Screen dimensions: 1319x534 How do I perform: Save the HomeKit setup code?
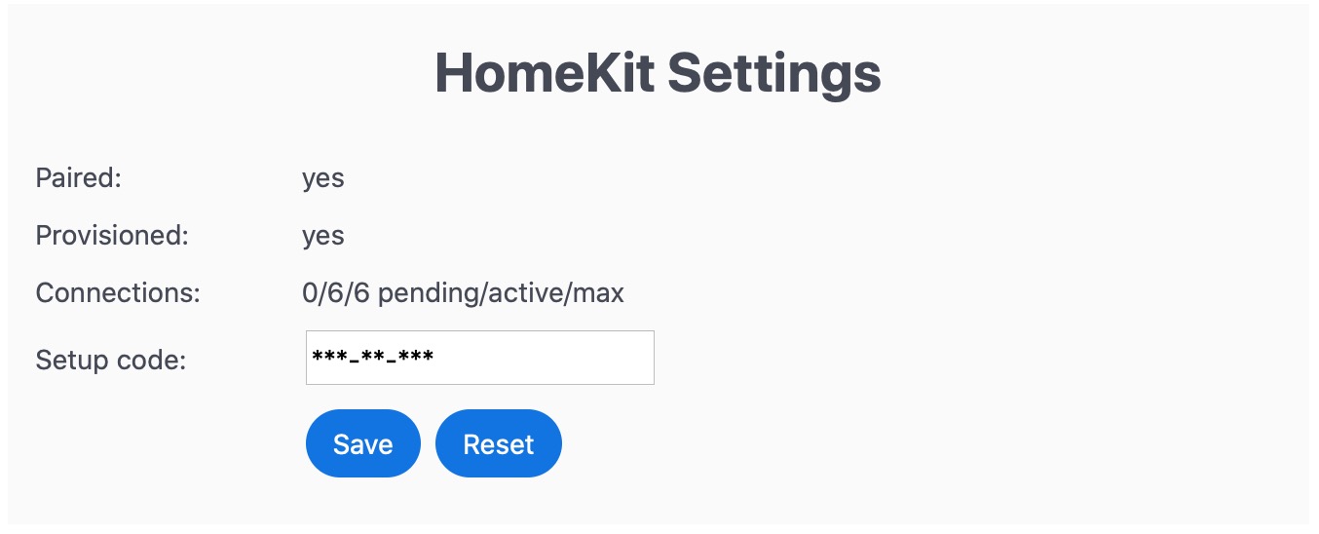[x=362, y=443]
